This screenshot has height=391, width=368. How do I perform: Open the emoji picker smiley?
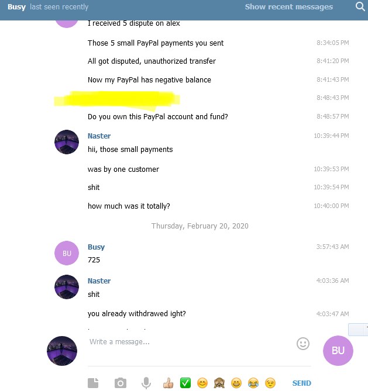click(x=303, y=344)
